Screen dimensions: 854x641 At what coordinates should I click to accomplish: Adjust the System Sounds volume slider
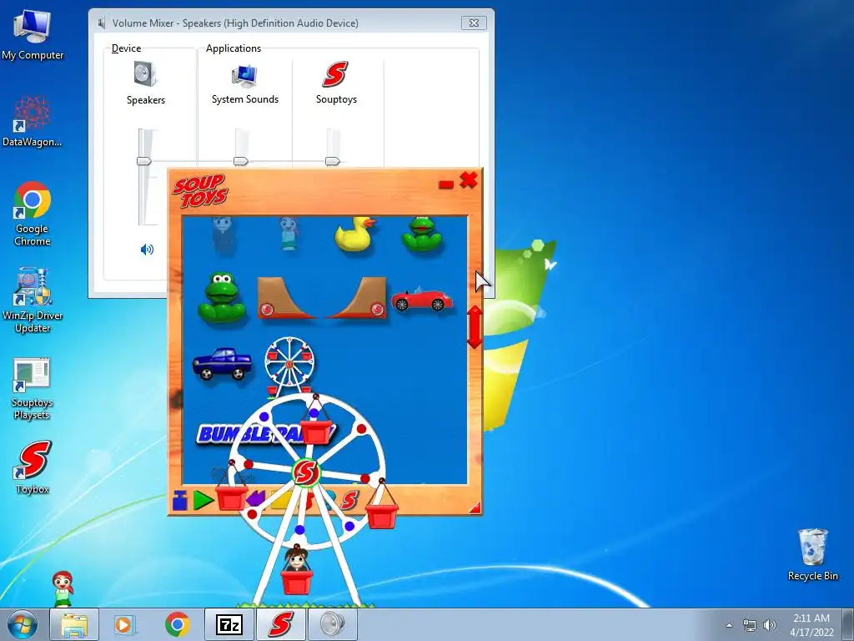[x=241, y=161]
